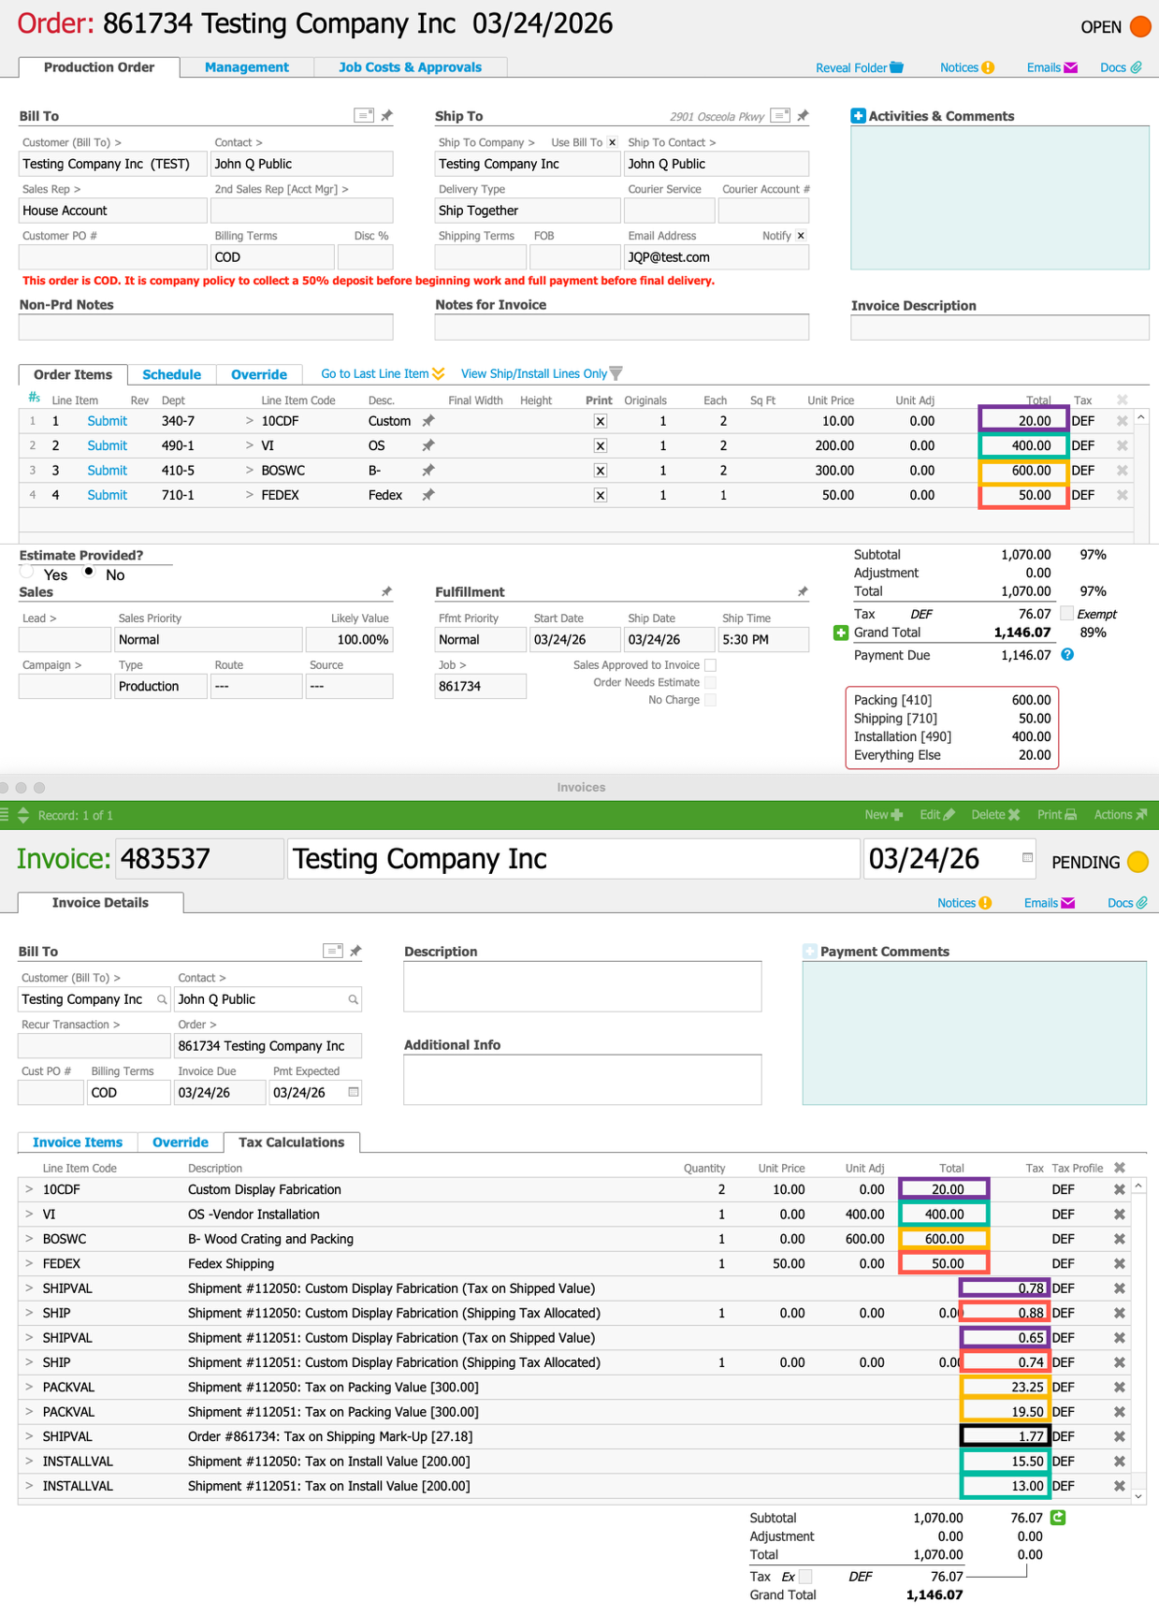Click View Ship/Install Lines Only link
The width and height of the screenshot is (1159, 1615).
pyautogui.click(x=534, y=373)
